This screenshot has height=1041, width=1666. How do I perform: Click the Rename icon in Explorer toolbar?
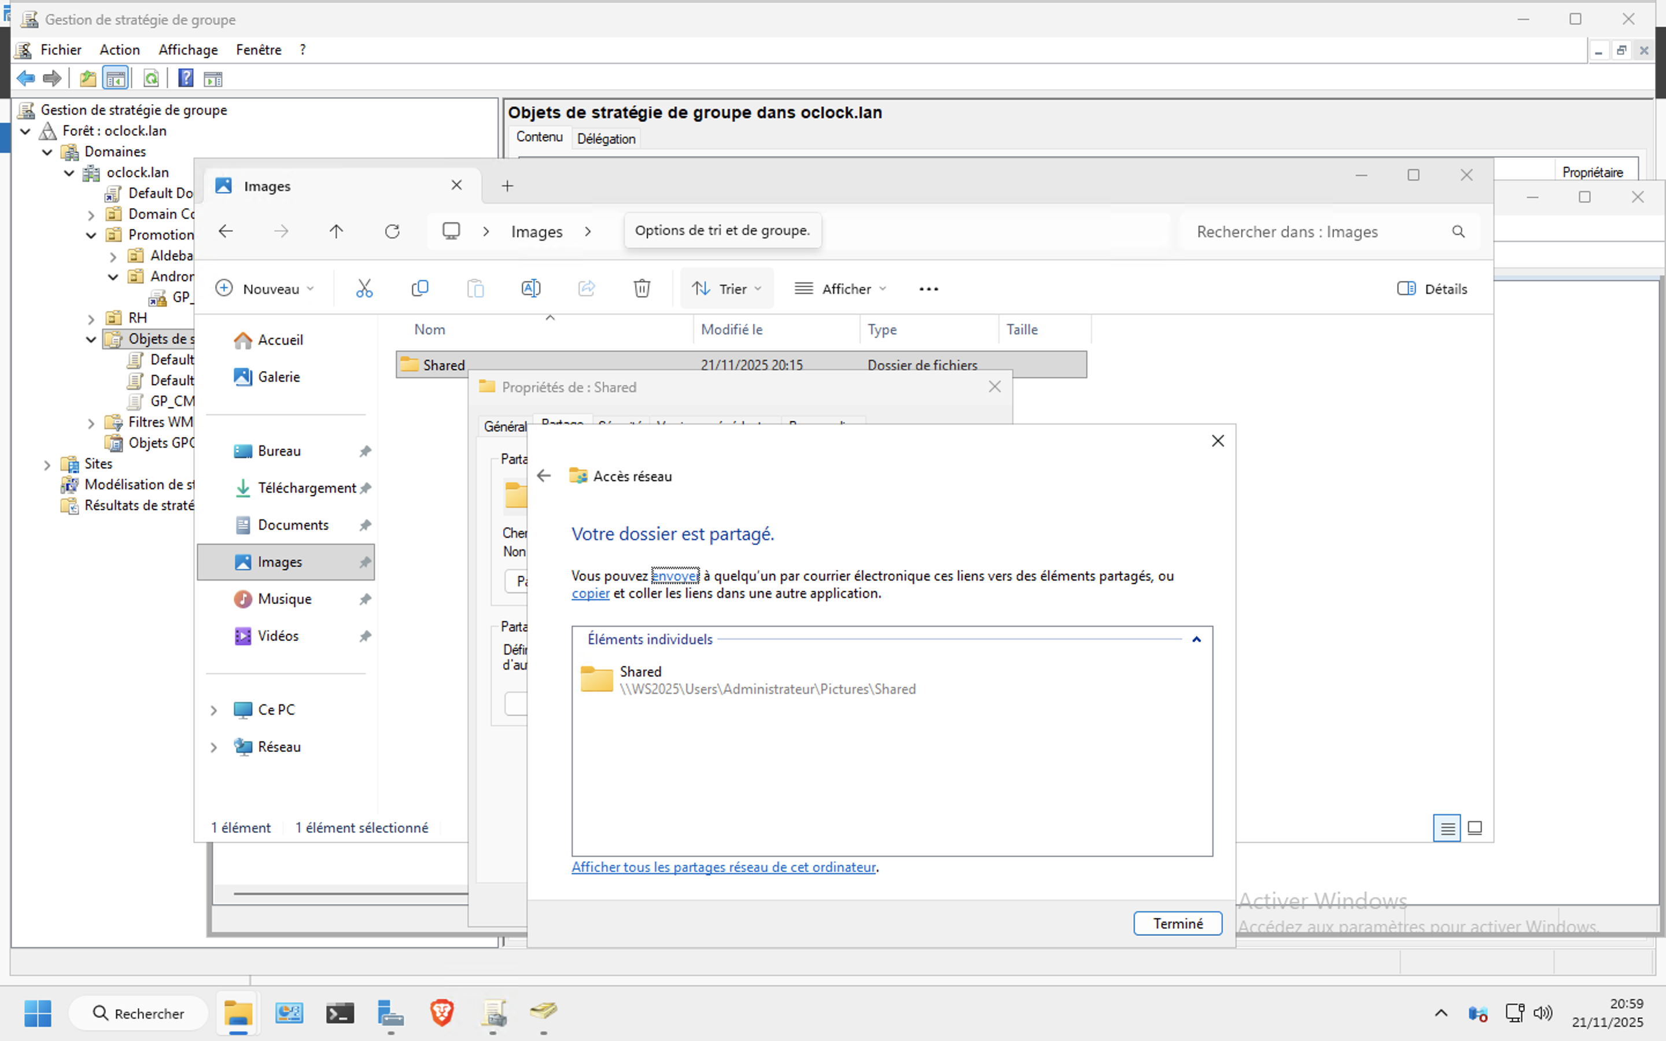point(531,289)
